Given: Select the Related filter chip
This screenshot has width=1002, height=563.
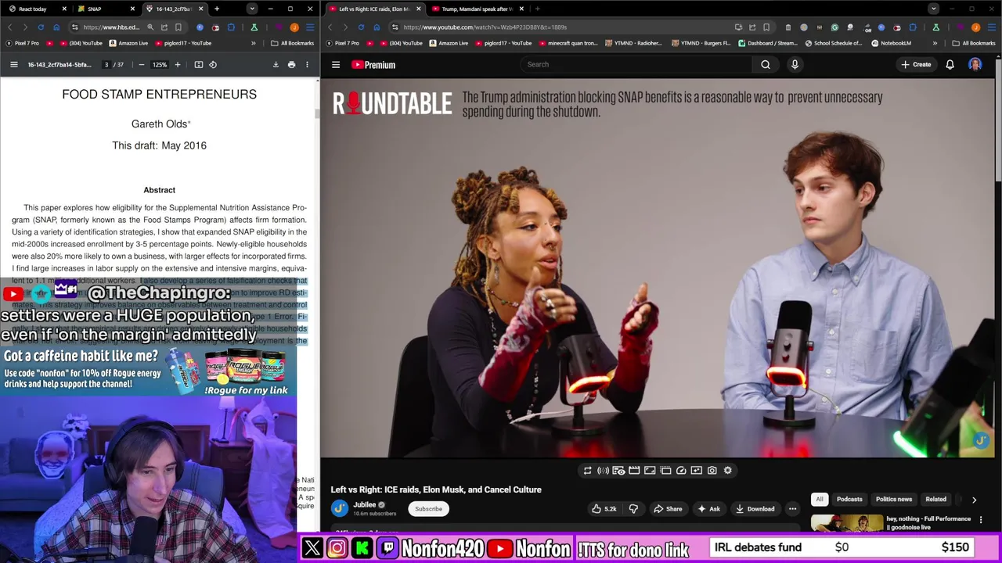Looking at the screenshot, I should pos(935,499).
